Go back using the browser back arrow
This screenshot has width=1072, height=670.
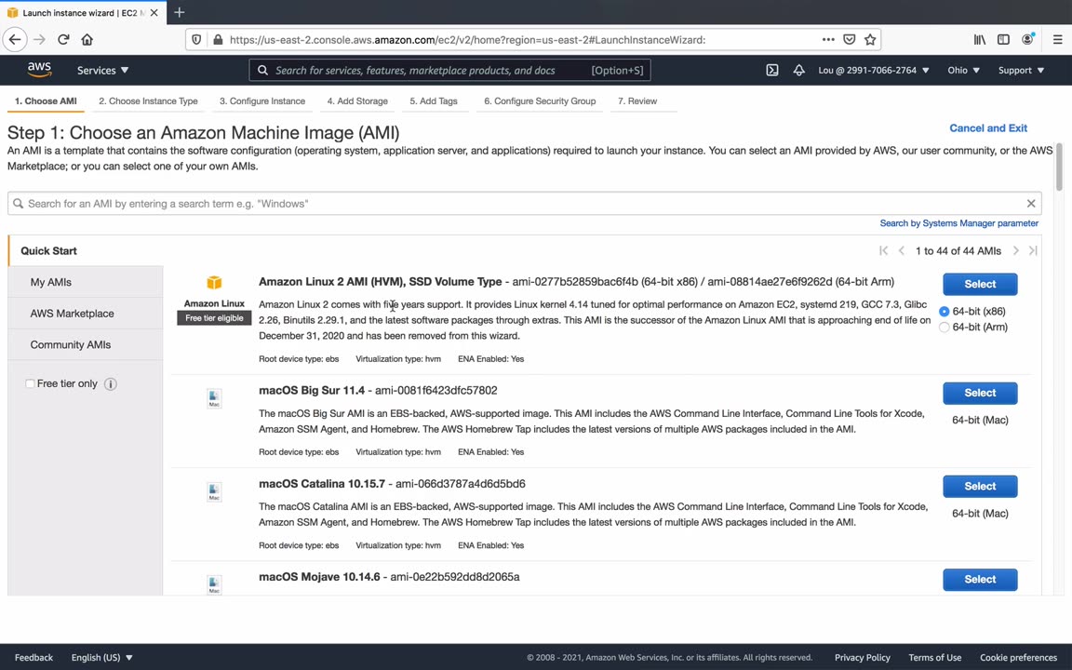(15, 40)
